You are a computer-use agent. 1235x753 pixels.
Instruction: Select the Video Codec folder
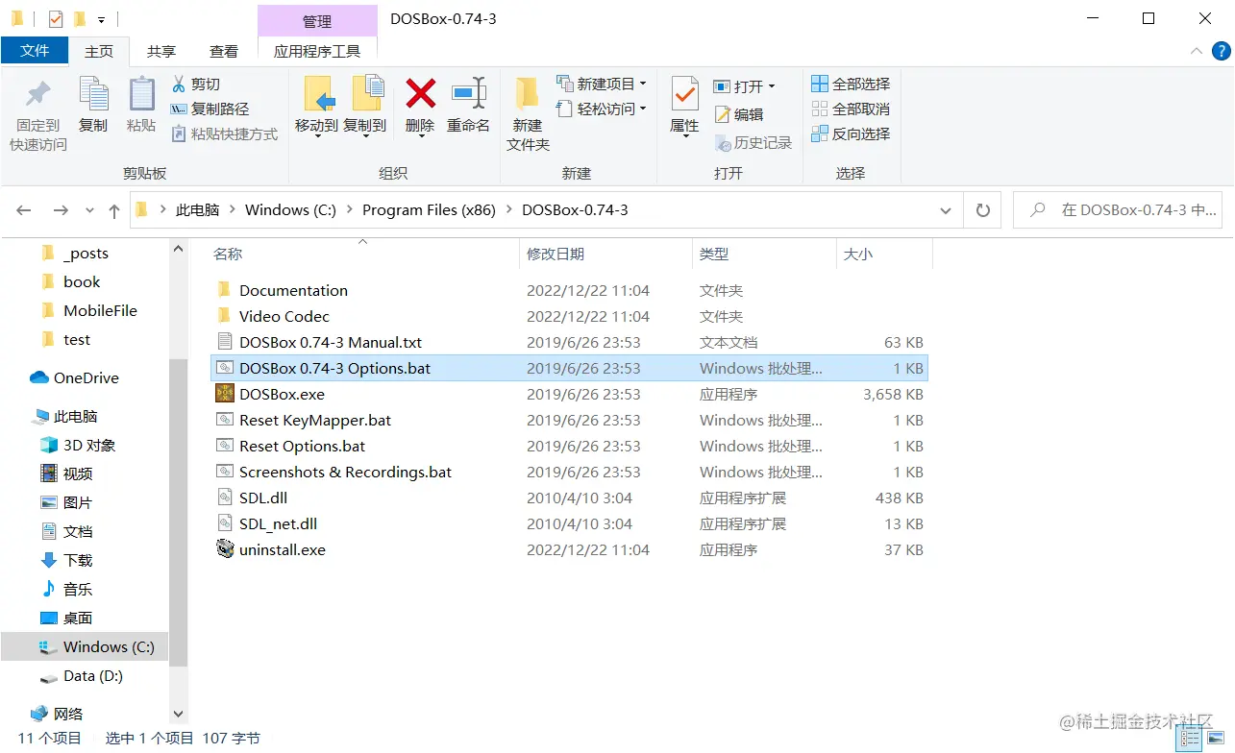pyautogui.click(x=569, y=316)
